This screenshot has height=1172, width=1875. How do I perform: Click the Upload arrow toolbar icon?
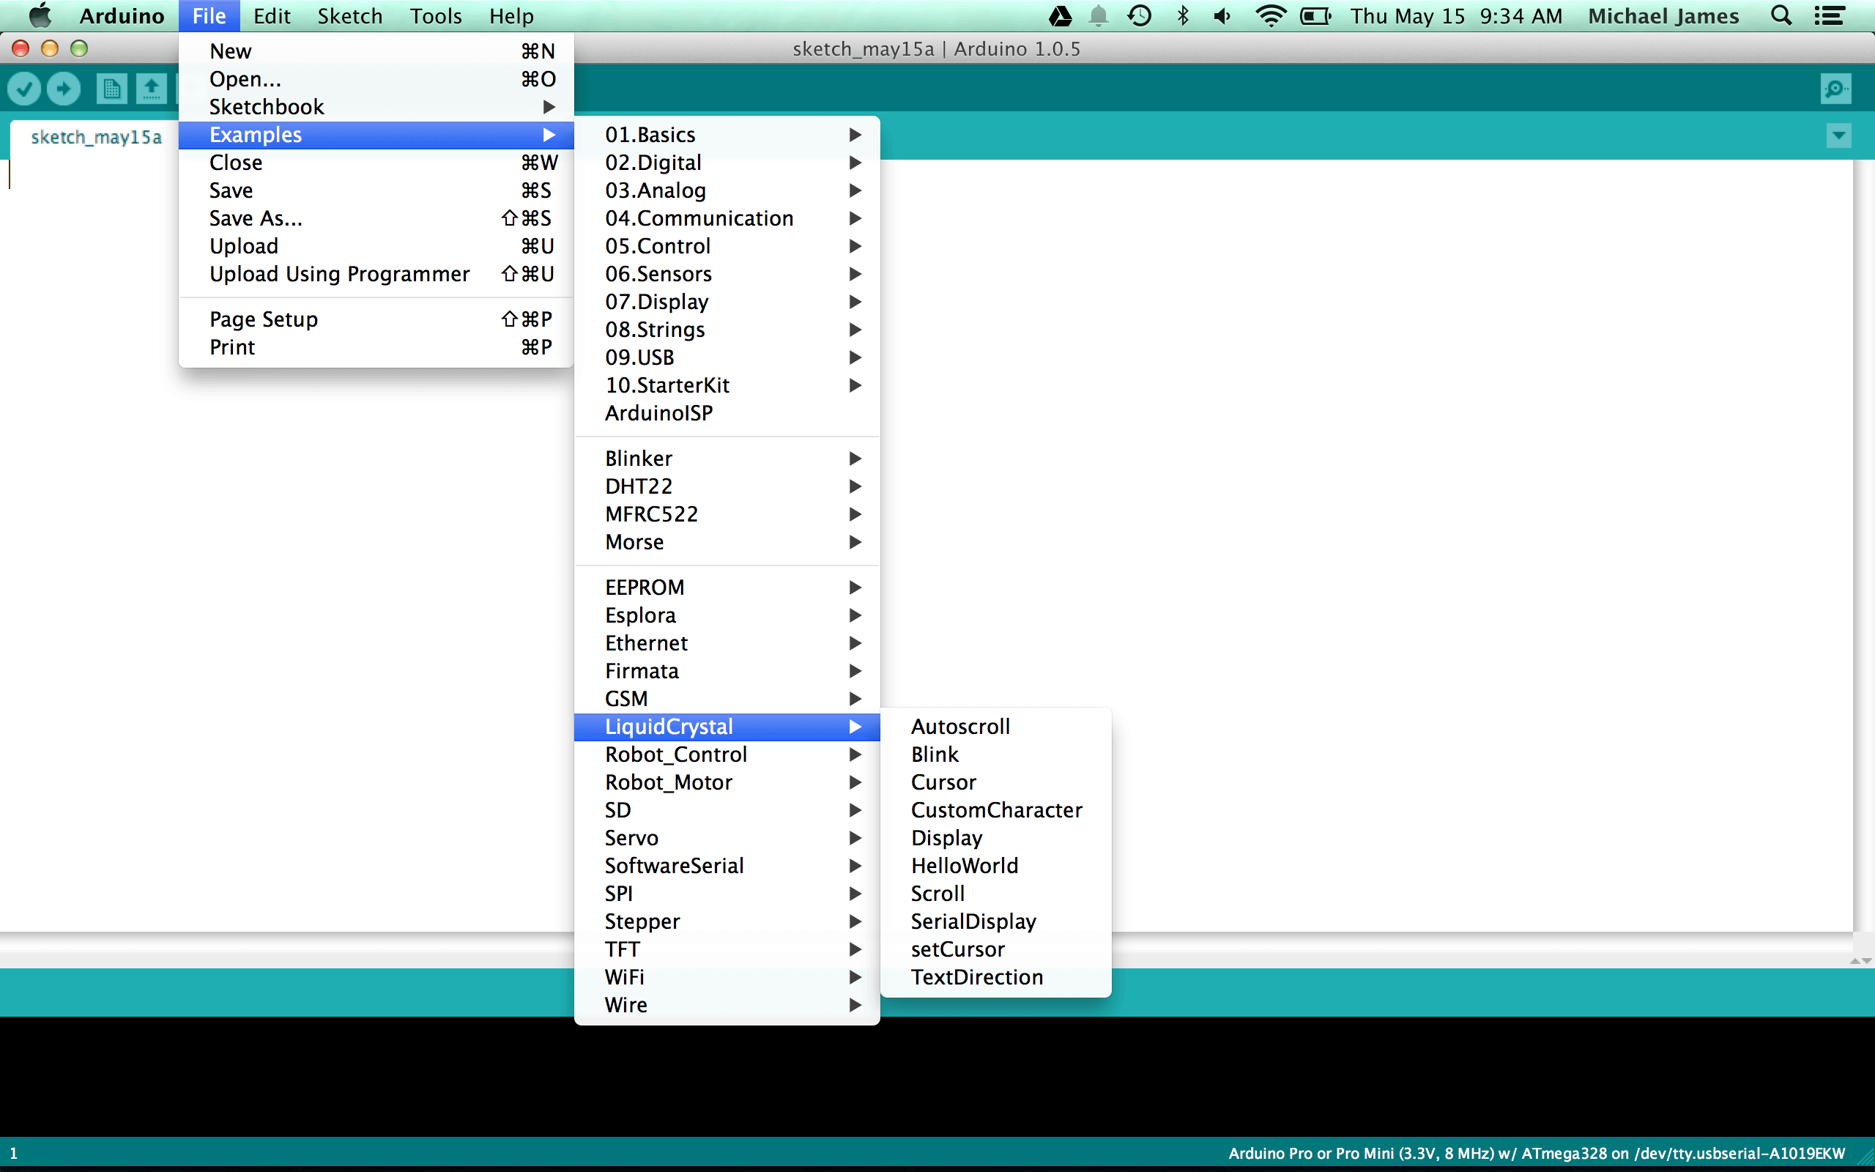(64, 89)
